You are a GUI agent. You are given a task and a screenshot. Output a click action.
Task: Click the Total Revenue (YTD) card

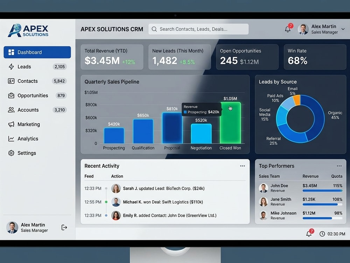[x=112, y=57]
